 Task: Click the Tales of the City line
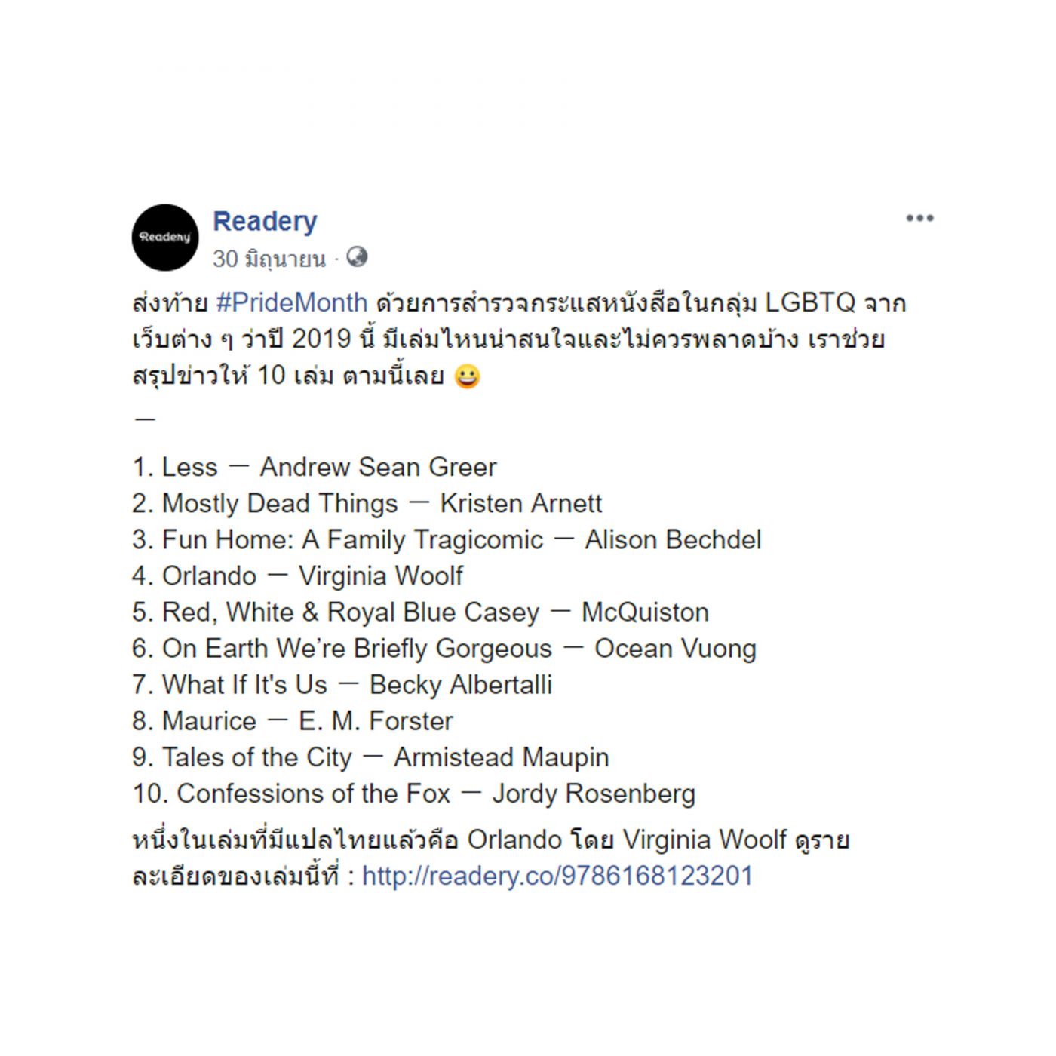pyautogui.click(x=370, y=757)
